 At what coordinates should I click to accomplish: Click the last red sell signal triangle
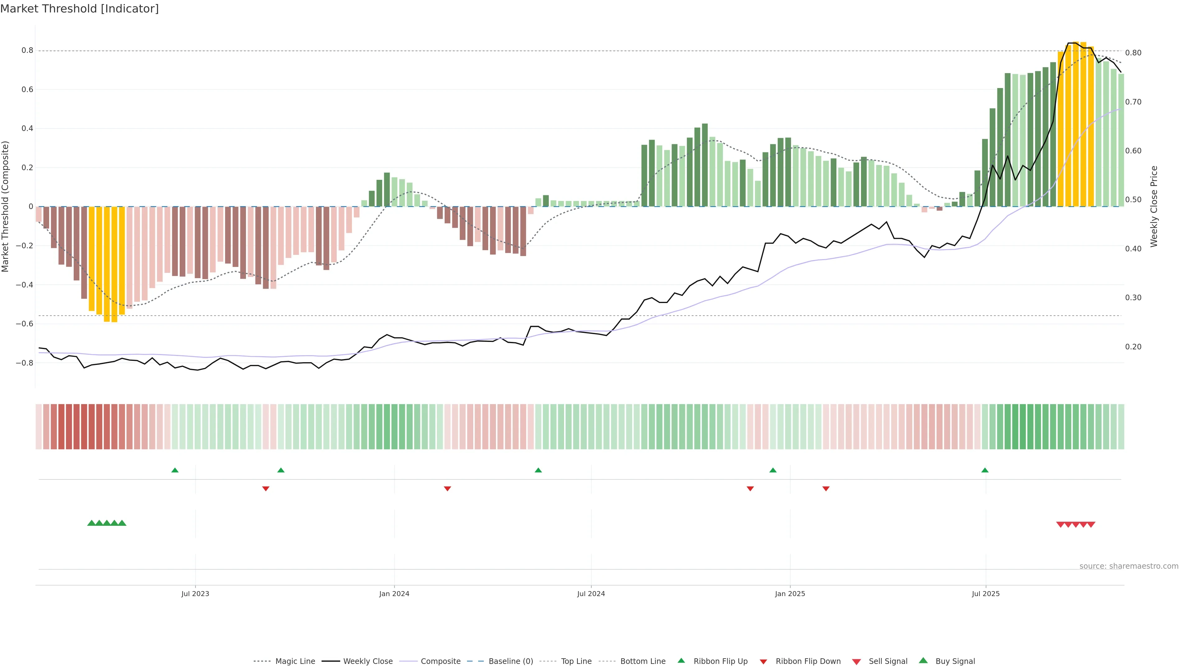1091,525
